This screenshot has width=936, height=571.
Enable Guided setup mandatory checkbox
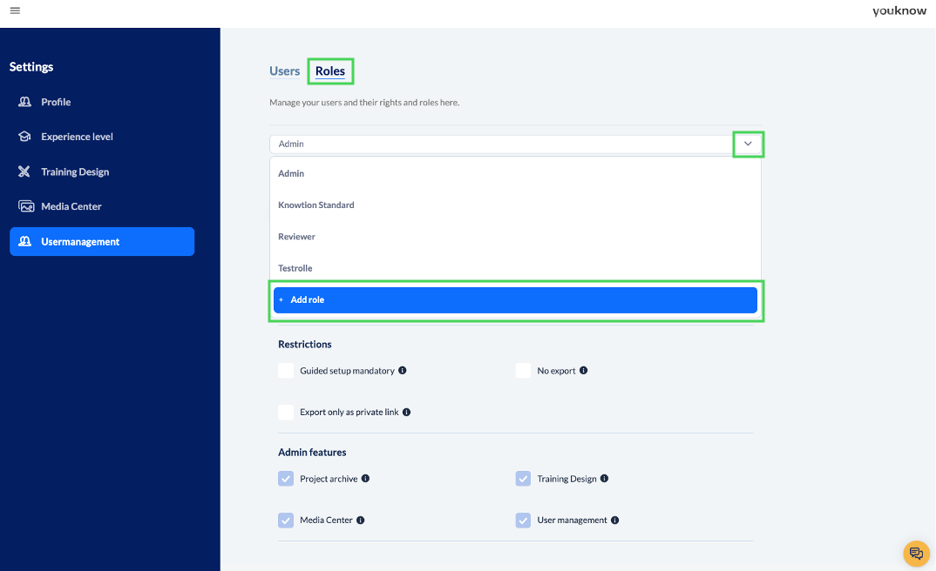[286, 370]
